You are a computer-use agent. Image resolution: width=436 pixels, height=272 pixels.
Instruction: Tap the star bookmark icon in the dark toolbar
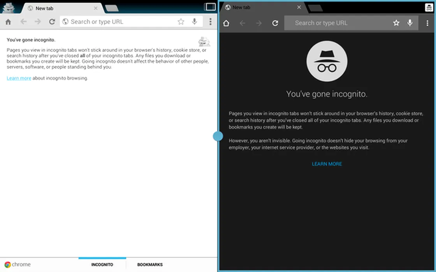coord(396,23)
